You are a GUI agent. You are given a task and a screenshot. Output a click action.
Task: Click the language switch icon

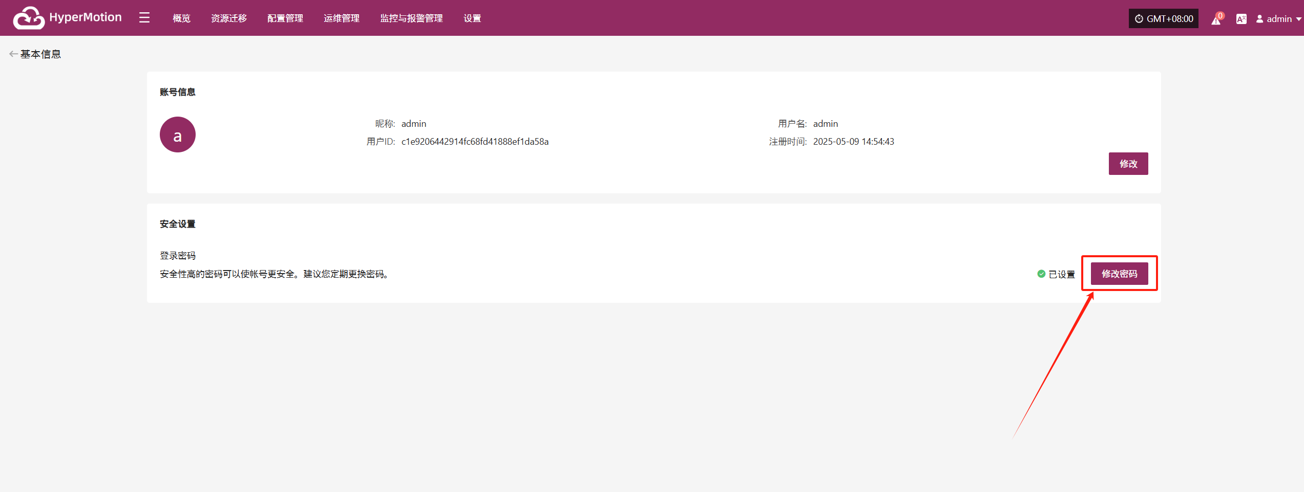(1241, 19)
